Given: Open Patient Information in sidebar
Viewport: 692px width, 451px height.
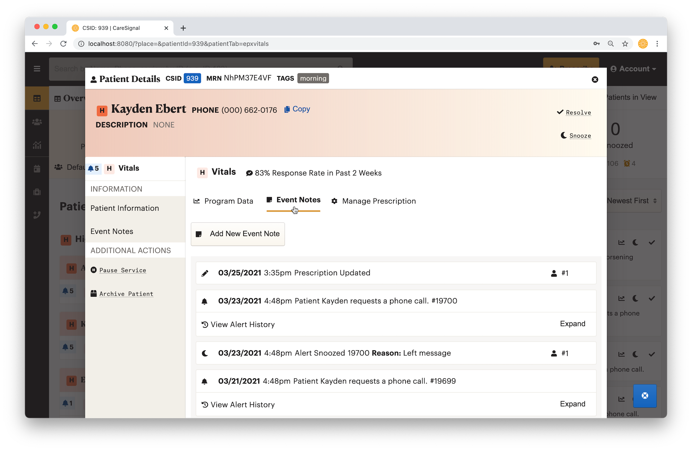Looking at the screenshot, I should (x=135, y=208).
